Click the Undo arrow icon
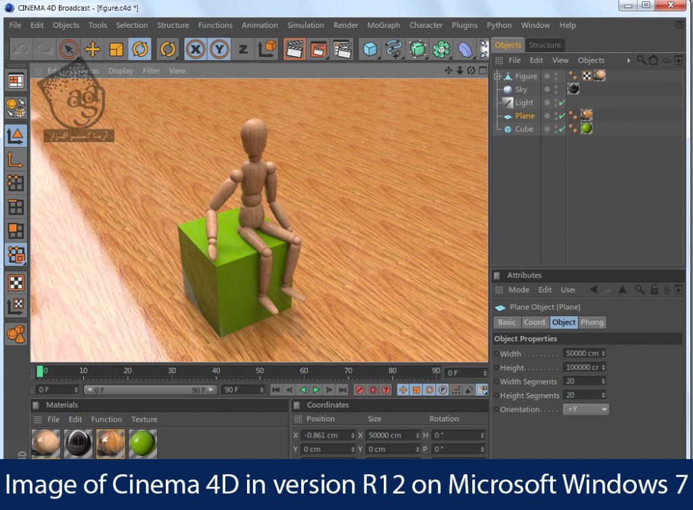Viewport: 693px width, 510px height. (x=21, y=49)
